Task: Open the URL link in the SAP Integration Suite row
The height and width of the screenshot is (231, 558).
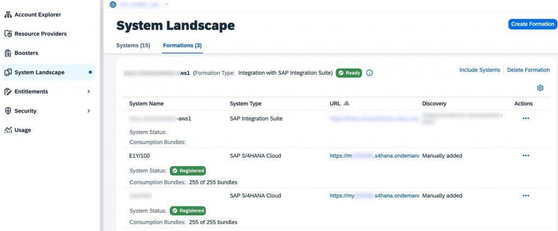Action: (x=374, y=118)
